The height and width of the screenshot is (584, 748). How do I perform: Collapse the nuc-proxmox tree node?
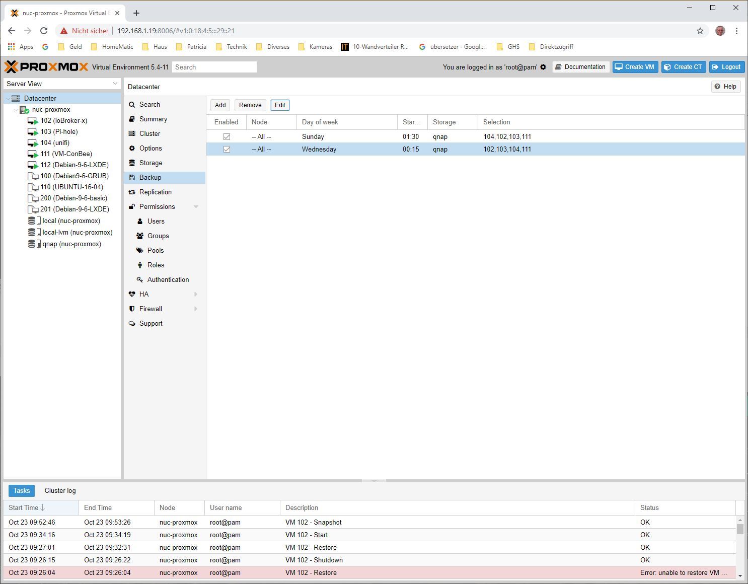tap(16, 110)
